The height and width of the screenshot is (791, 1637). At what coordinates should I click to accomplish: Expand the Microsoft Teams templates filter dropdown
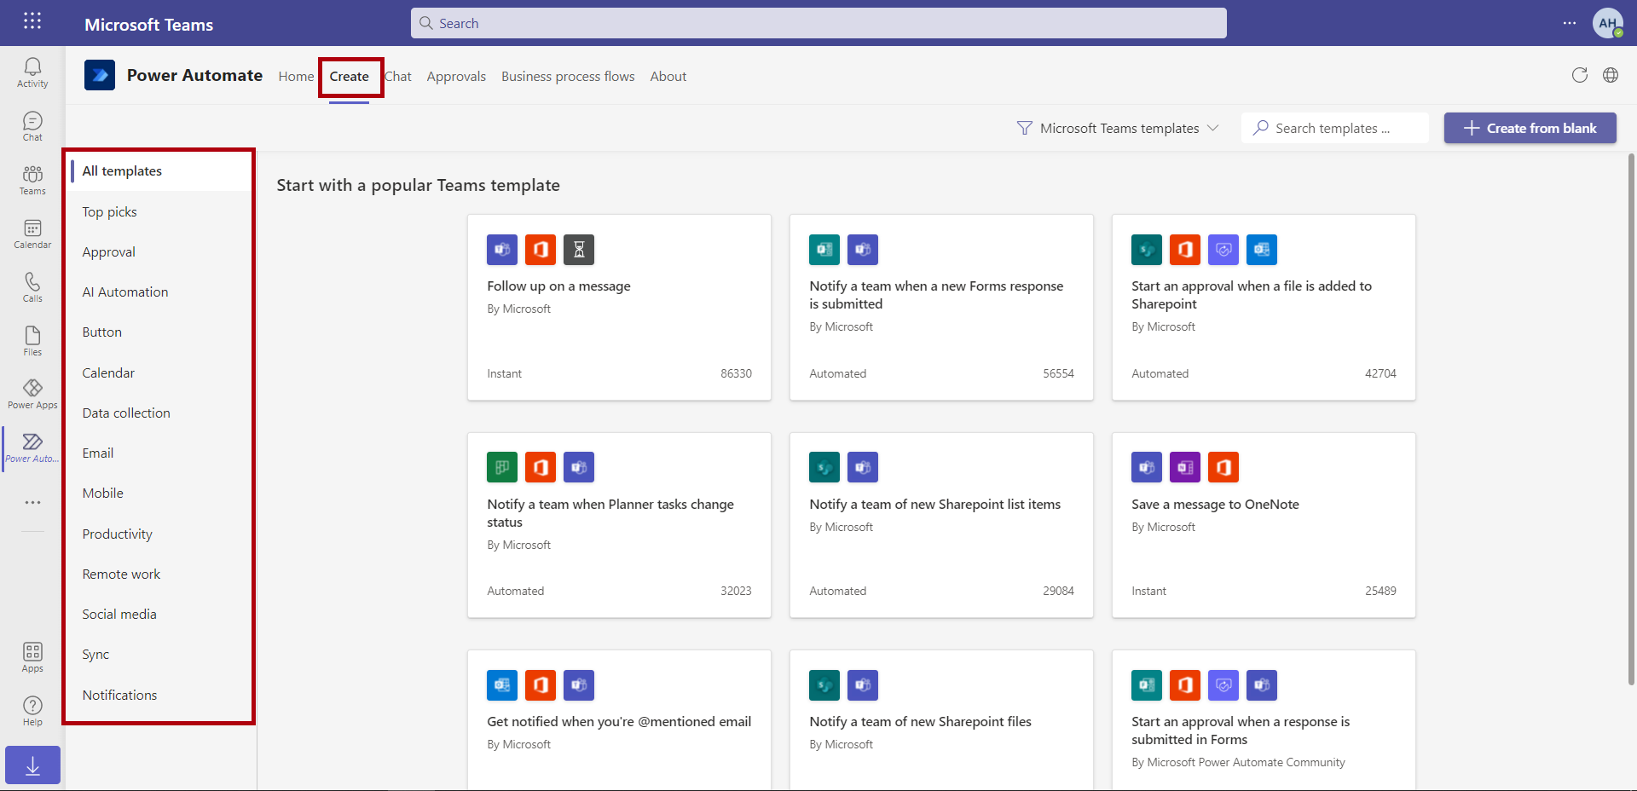click(x=1118, y=128)
